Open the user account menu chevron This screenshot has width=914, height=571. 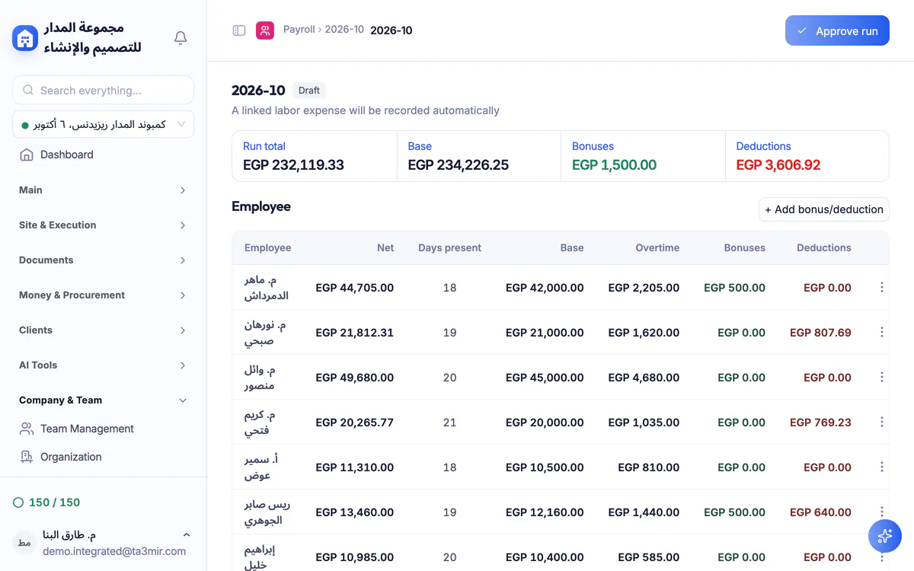click(x=187, y=535)
